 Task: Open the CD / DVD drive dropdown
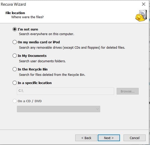pos(59,109)
